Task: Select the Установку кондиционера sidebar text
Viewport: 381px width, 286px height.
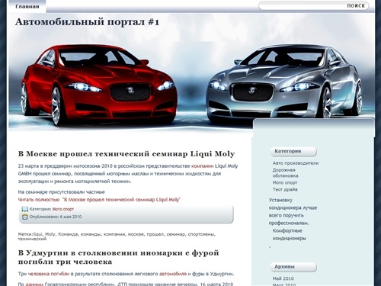Action: pos(293,211)
